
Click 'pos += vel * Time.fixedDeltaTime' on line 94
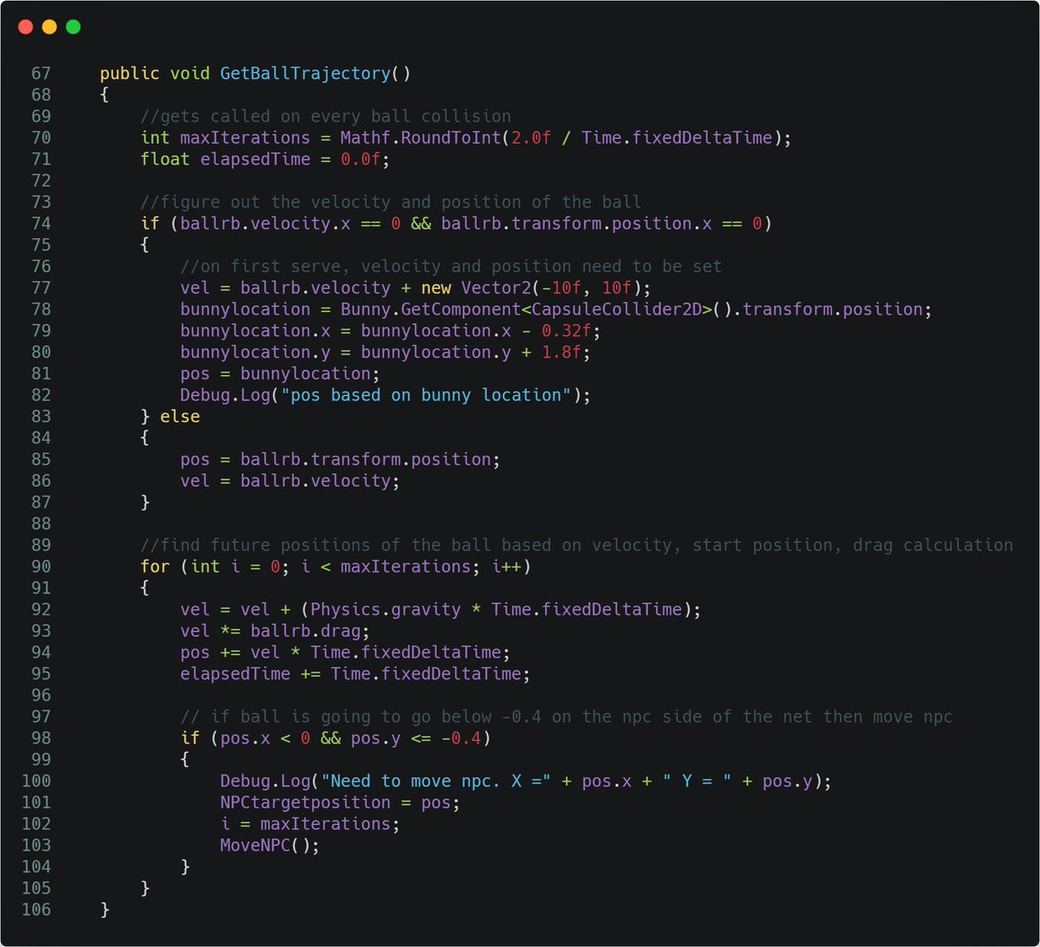[341, 652]
